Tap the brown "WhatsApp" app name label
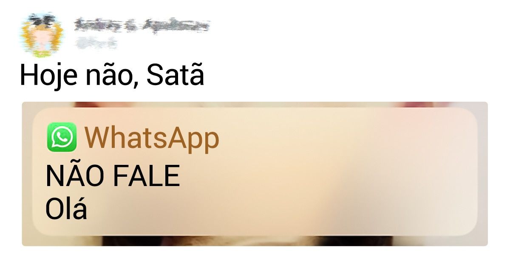The height and width of the screenshot is (267, 510). point(152,138)
